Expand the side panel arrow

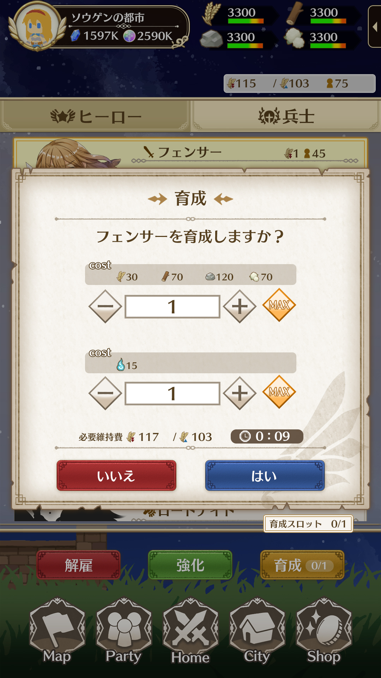click(375, 26)
